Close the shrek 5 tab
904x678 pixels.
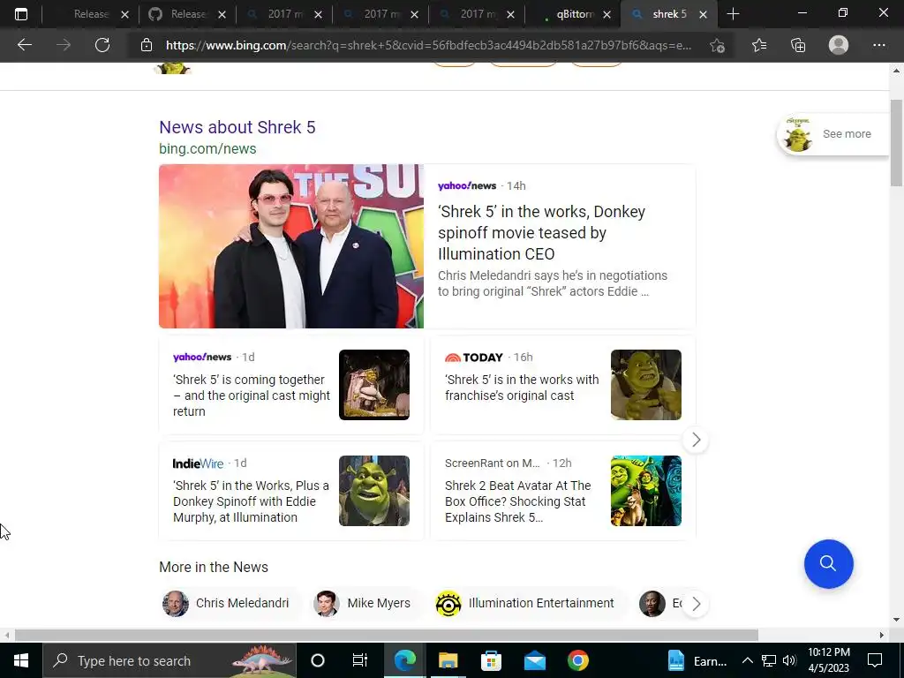(703, 14)
